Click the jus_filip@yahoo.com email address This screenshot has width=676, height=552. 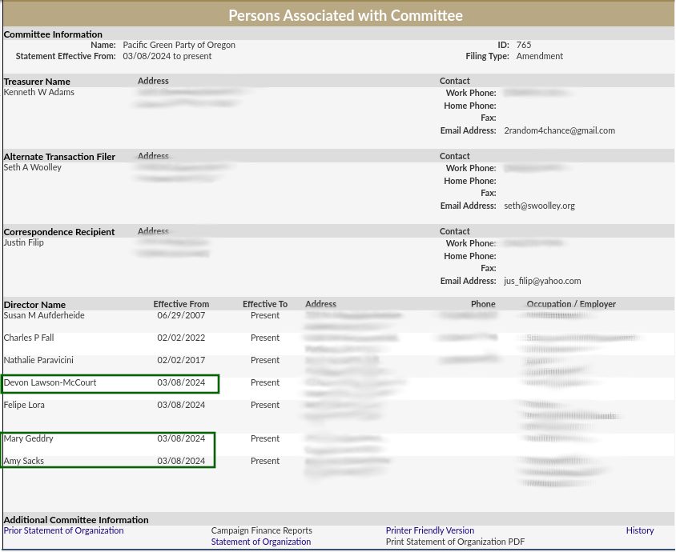click(x=542, y=281)
